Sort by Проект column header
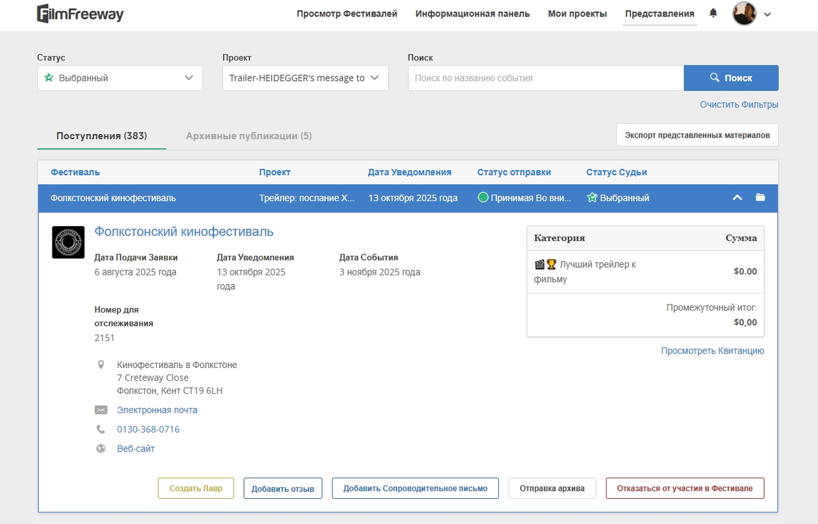This screenshot has height=524, width=818. [275, 172]
